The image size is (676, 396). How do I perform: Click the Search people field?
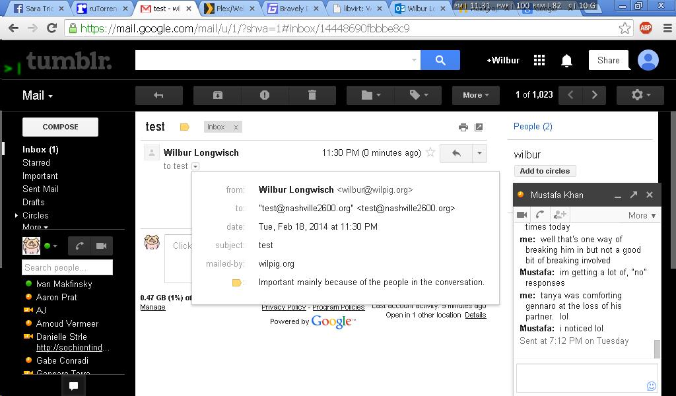[67, 267]
